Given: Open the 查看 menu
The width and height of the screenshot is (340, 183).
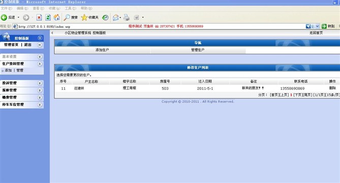Looking at the screenshot, I should [39, 8].
